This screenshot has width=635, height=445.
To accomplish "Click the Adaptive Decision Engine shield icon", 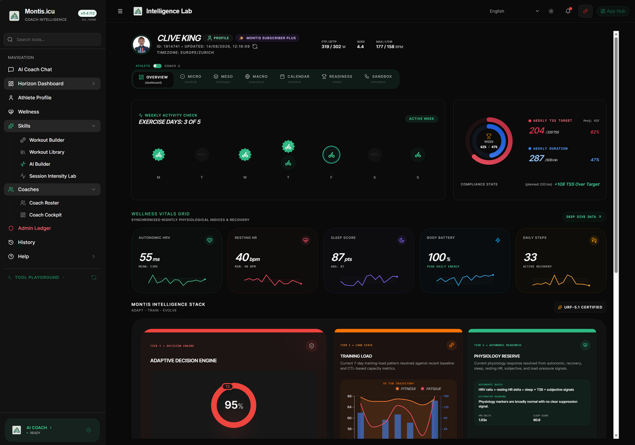I will pyautogui.click(x=312, y=346).
